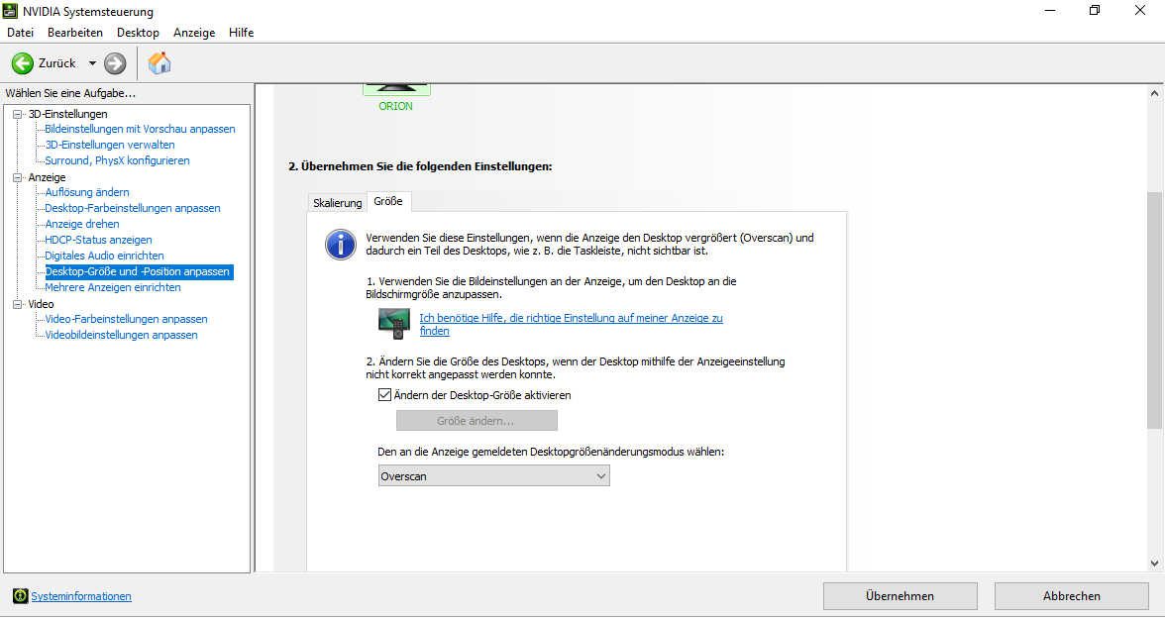Open Surround, PhysX konfigurieren
1165x618 pixels.
coord(117,160)
